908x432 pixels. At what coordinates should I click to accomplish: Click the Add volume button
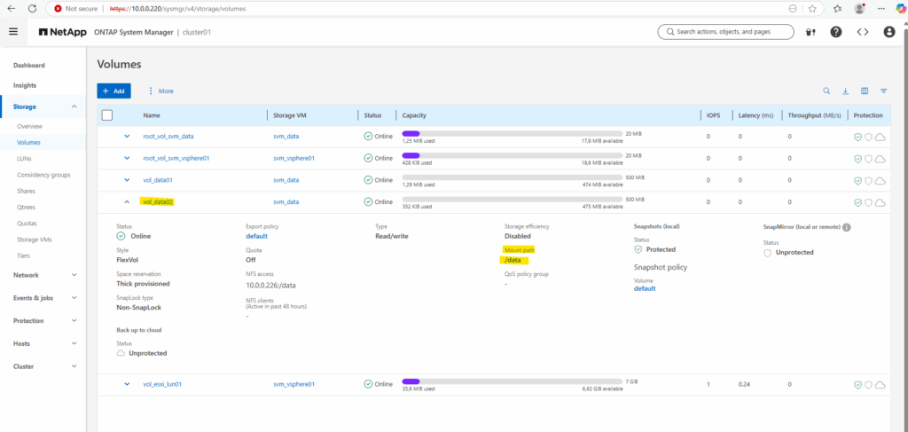(113, 90)
